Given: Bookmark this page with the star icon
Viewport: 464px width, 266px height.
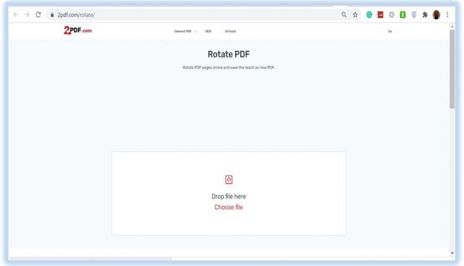Looking at the screenshot, I should (x=355, y=14).
